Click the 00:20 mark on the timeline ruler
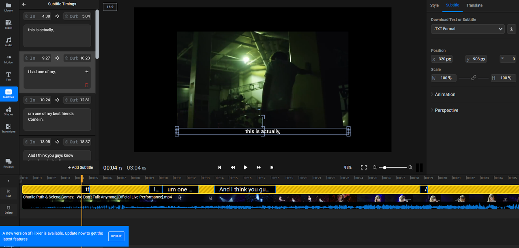The image size is (519, 248). (302, 178)
